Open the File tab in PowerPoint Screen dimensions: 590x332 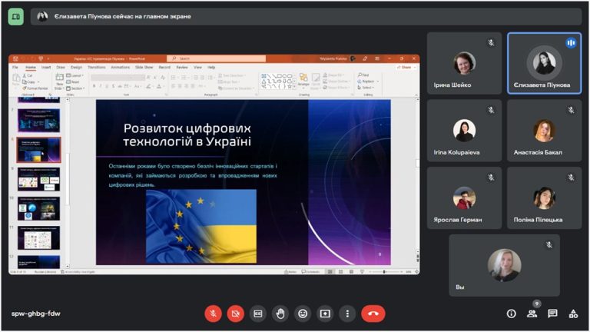15,68
